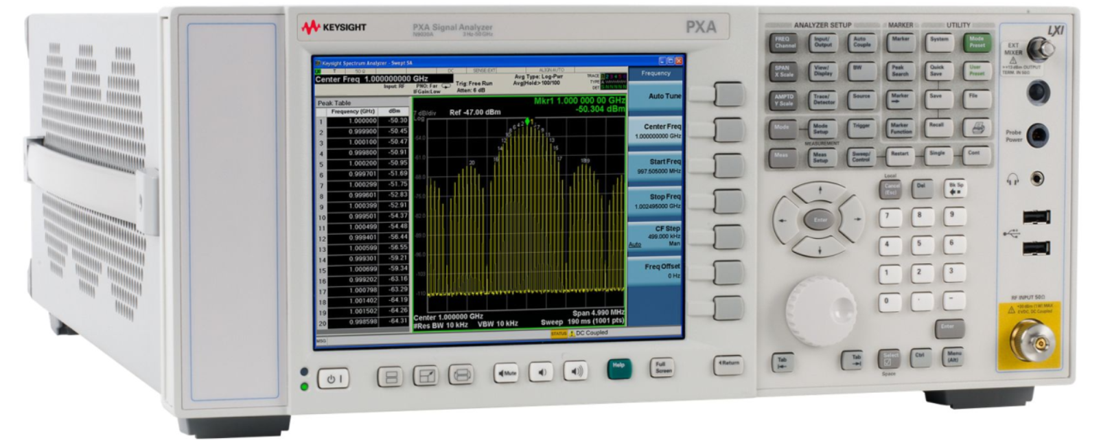This screenshot has height=447, width=1101.
Task: Toggle Full Screen key
Action: coord(661,368)
